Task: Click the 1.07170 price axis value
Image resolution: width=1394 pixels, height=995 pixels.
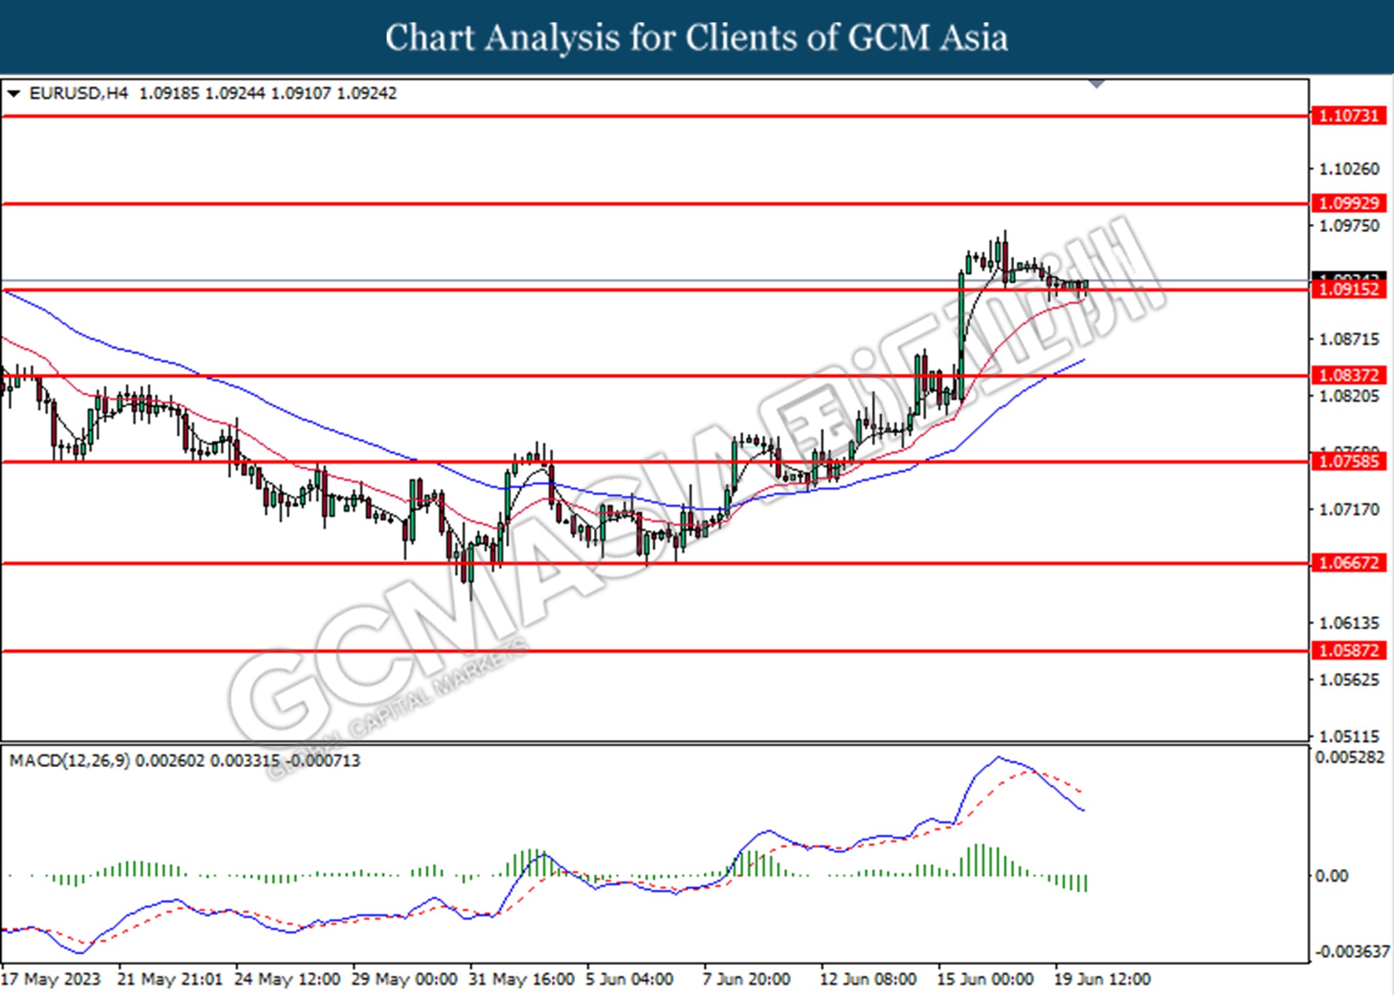Action: (x=1349, y=509)
